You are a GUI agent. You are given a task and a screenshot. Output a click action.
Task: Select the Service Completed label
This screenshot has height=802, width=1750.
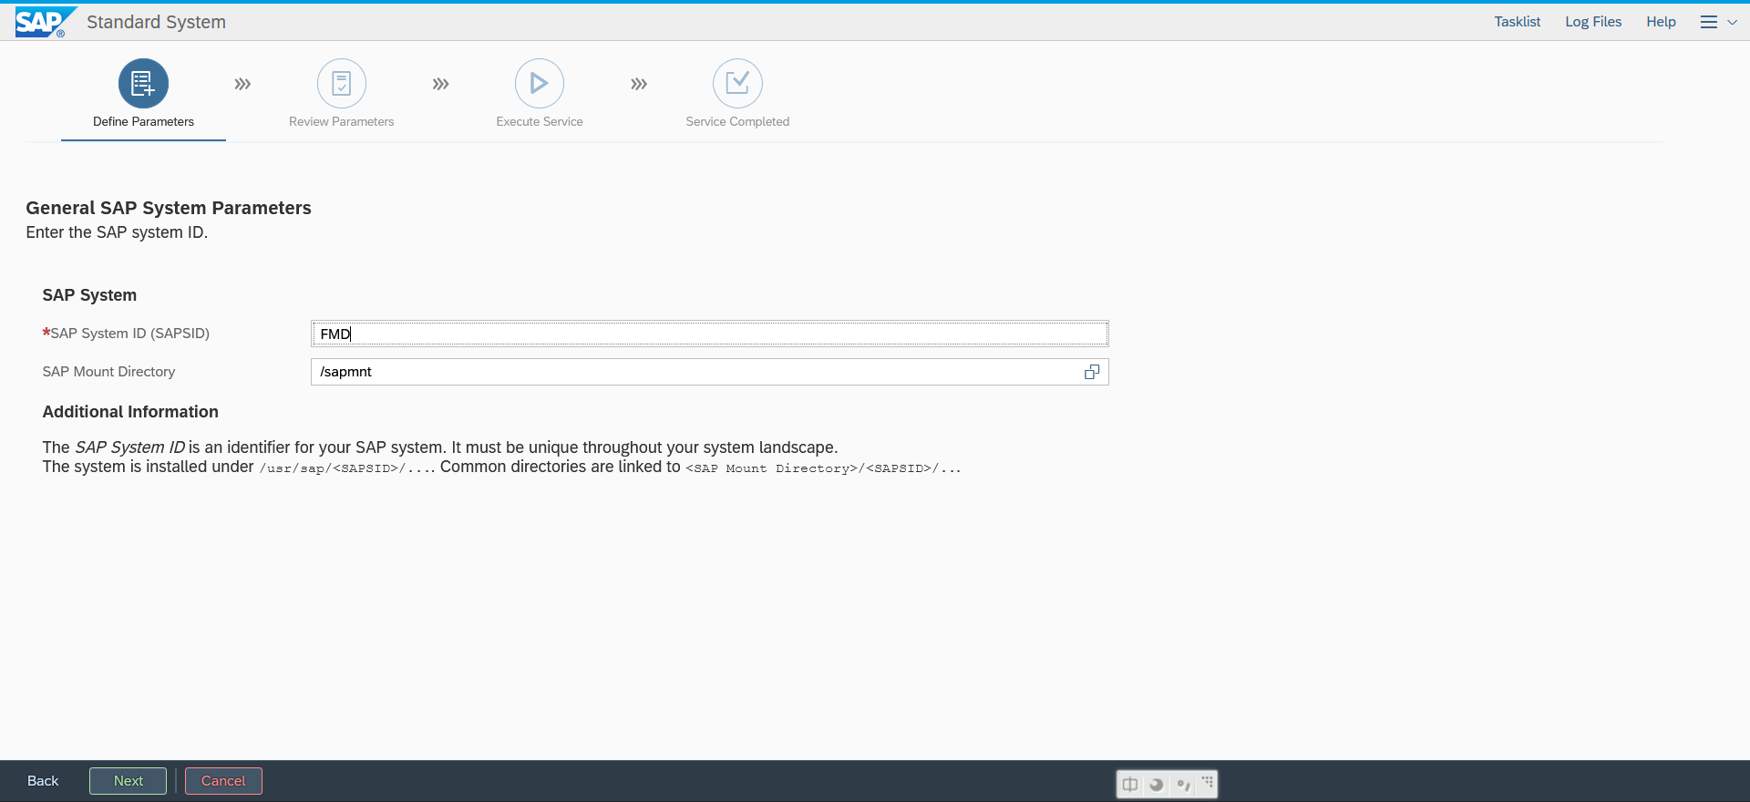point(737,121)
